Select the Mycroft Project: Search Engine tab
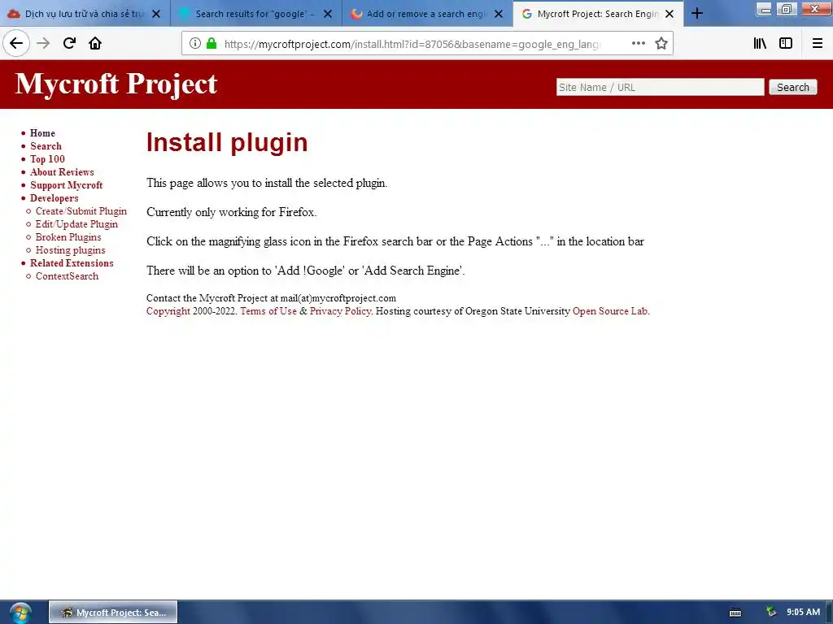833x624 pixels. pyautogui.click(x=598, y=14)
